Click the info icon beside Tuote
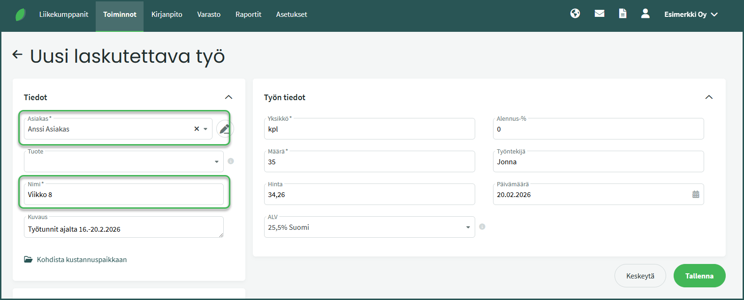The height and width of the screenshot is (300, 744). (231, 161)
